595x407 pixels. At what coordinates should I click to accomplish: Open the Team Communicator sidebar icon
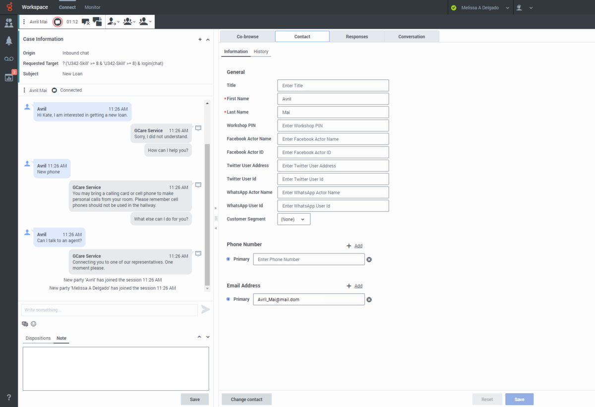point(9,23)
